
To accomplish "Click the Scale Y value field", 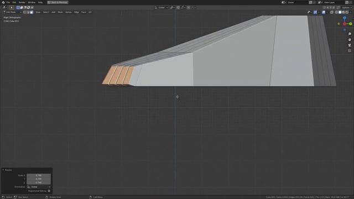I will point(39,179).
